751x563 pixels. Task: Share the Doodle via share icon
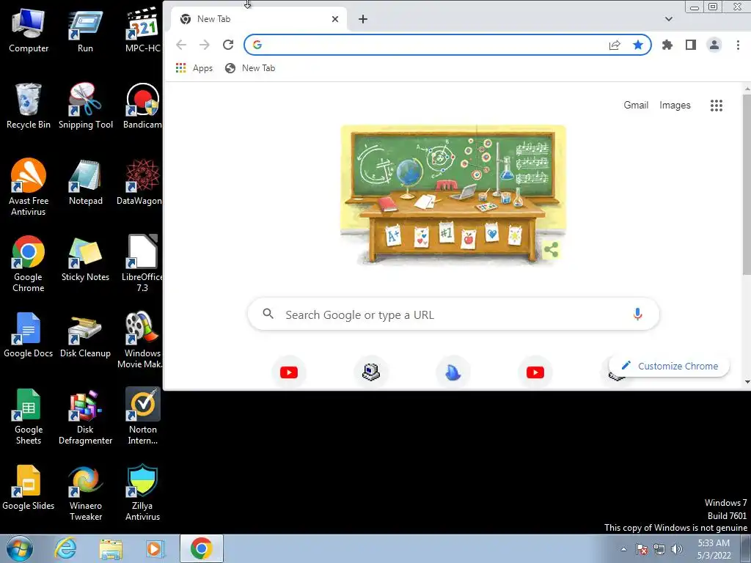click(552, 249)
